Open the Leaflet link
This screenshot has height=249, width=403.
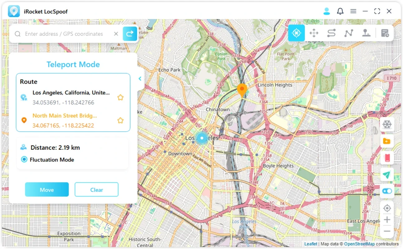(311, 244)
